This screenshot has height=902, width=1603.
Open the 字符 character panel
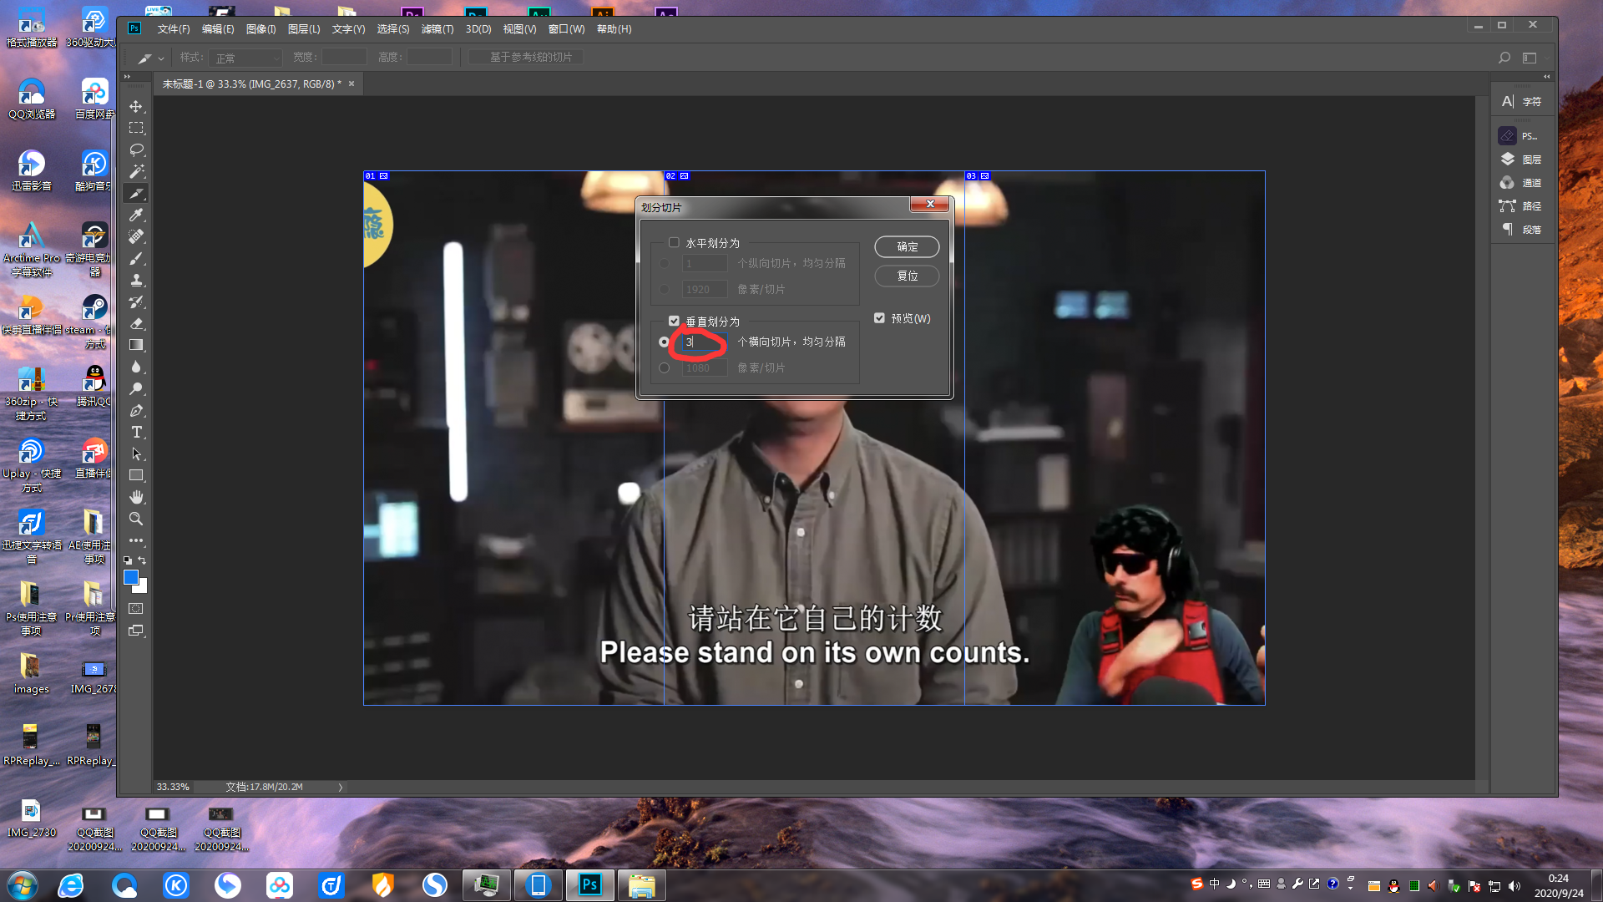pyautogui.click(x=1523, y=101)
